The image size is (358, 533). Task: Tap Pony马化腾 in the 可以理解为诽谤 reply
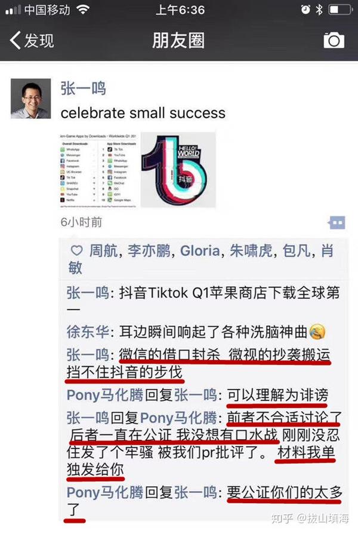[x=105, y=395]
